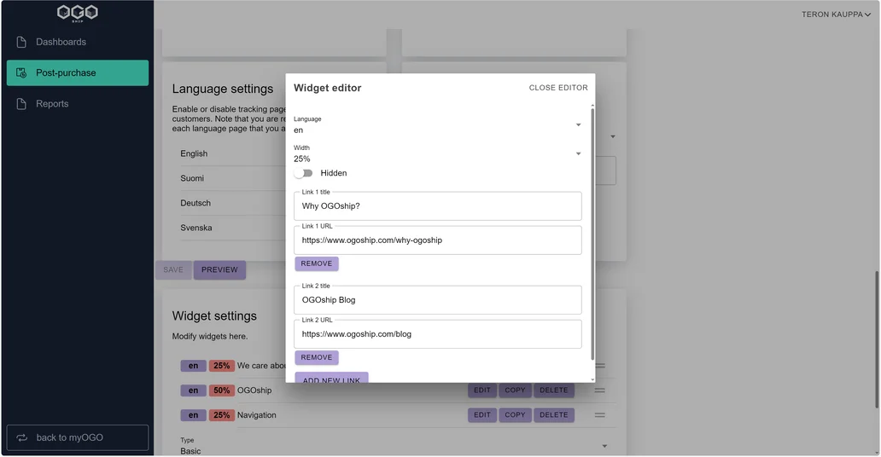881x457 pixels.
Task: Click the main page vertical scrollbar
Action: [877, 339]
